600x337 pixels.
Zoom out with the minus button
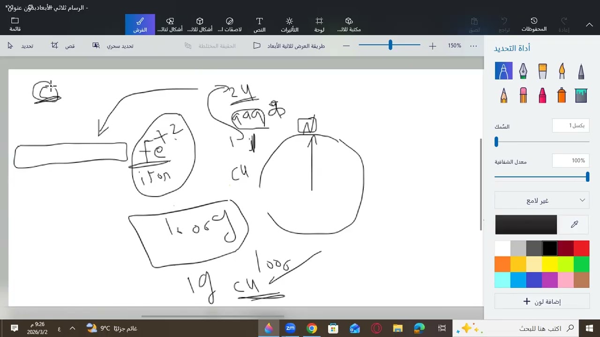346,46
